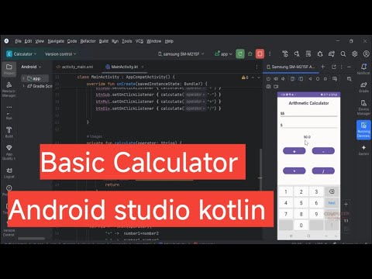Open the Build tool window

coord(9,132)
